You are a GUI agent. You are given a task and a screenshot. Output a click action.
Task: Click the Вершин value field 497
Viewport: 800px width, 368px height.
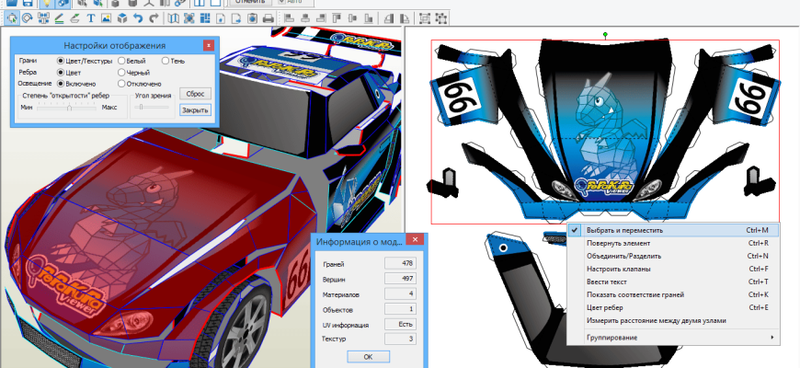point(400,279)
